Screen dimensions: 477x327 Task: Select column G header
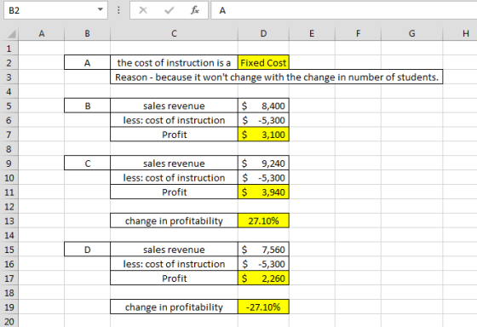(x=412, y=33)
